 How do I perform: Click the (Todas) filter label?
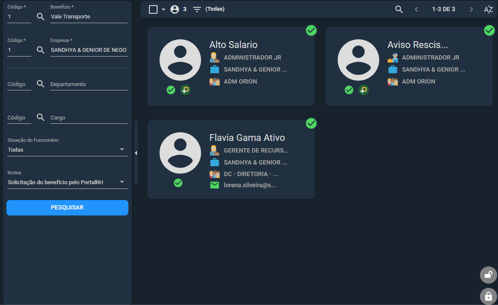tap(215, 9)
